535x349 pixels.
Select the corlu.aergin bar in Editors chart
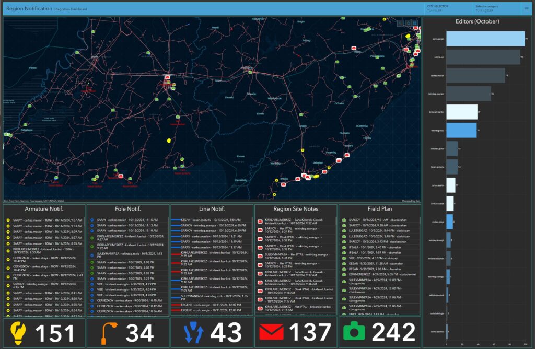point(485,39)
